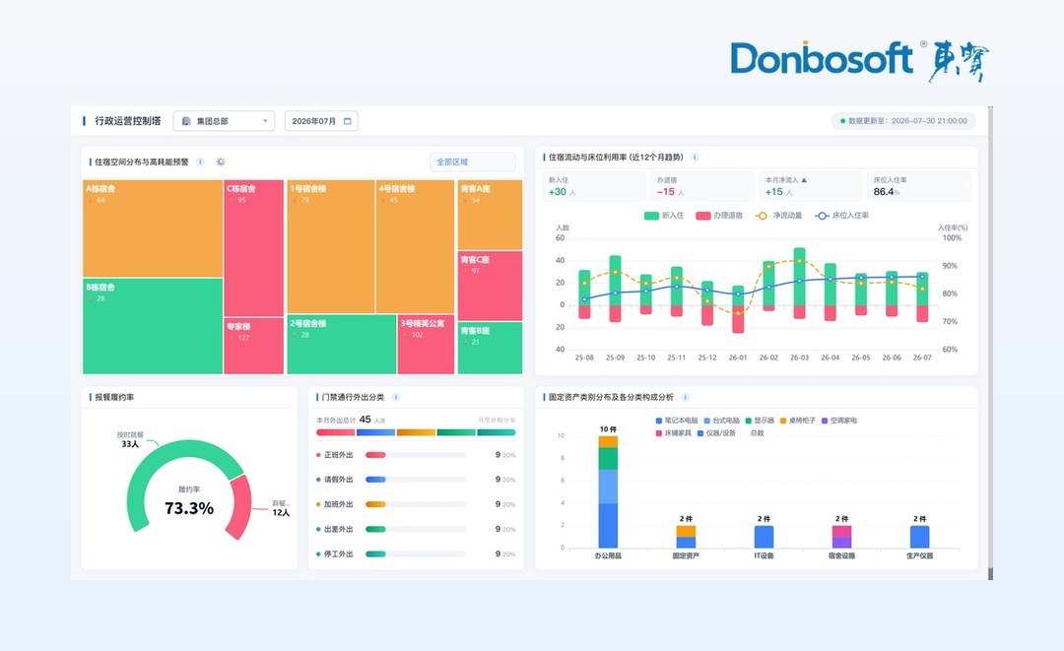Click the IT设备 bar

pos(765,537)
